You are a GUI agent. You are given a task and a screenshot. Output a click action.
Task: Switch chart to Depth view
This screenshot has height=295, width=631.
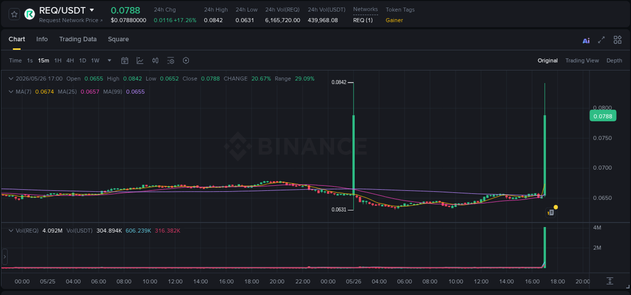tap(614, 60)
